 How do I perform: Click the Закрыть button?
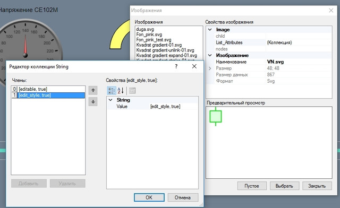point(317,186)
